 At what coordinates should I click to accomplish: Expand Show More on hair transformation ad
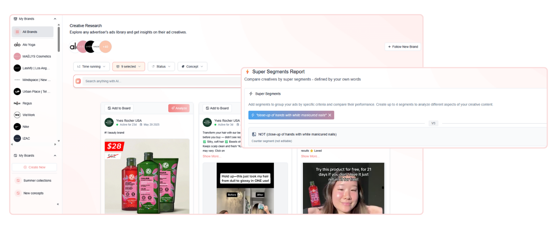pyautogui.click(x=212, y=156)
